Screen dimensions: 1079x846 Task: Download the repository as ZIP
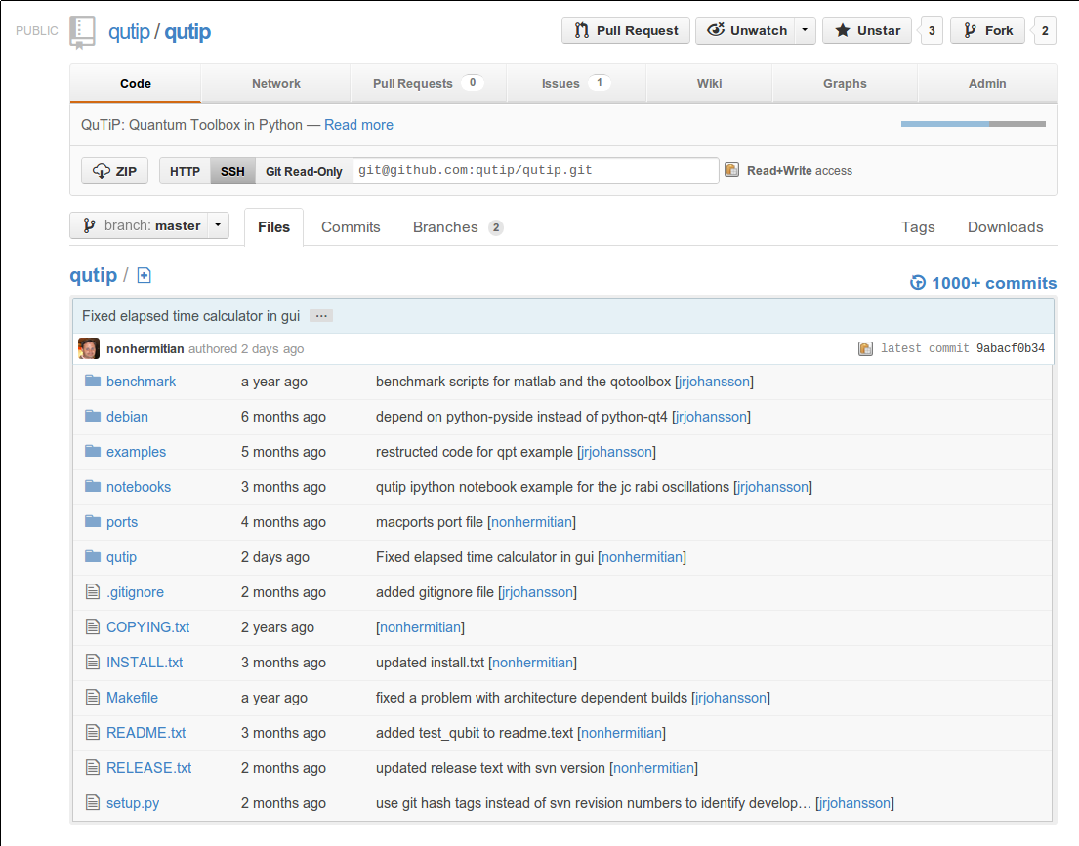[x=114, y=171]
